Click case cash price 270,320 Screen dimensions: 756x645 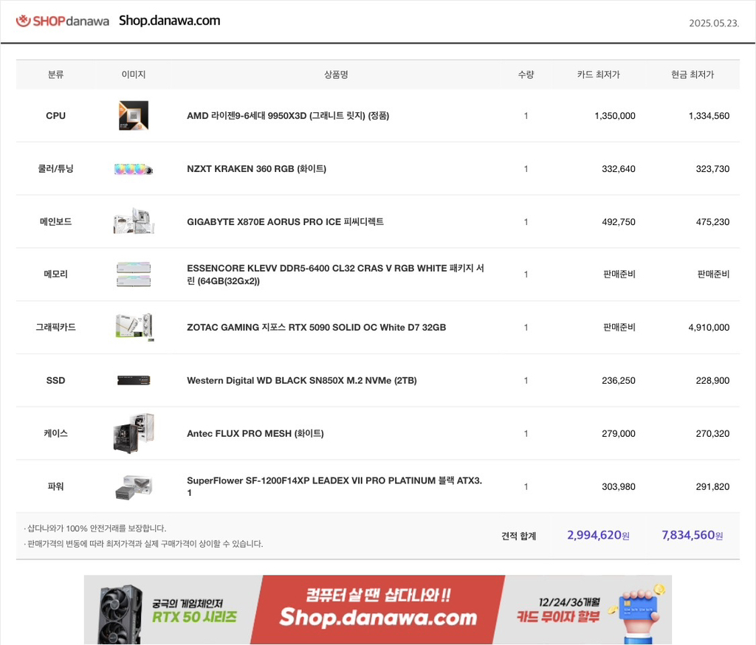tap(712, 433)
